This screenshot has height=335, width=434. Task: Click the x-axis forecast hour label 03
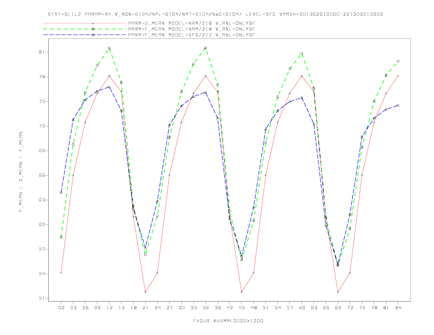73,308
